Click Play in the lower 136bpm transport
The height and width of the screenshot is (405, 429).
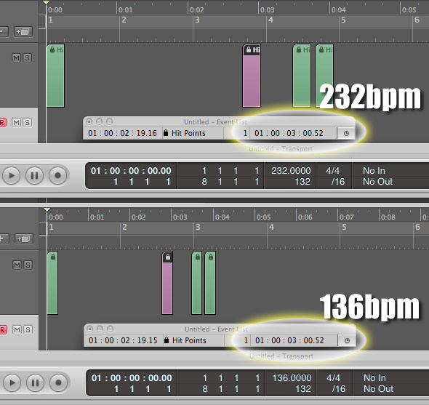(x=12, y=382)
